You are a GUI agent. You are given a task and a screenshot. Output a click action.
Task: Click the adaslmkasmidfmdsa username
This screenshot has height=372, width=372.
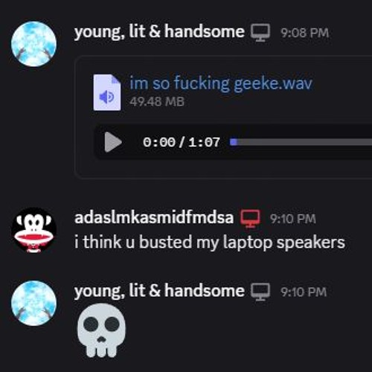pos(154,217)
